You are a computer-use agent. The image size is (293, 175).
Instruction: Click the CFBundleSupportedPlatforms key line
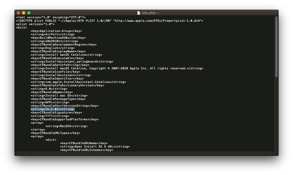tap(65, 120)
